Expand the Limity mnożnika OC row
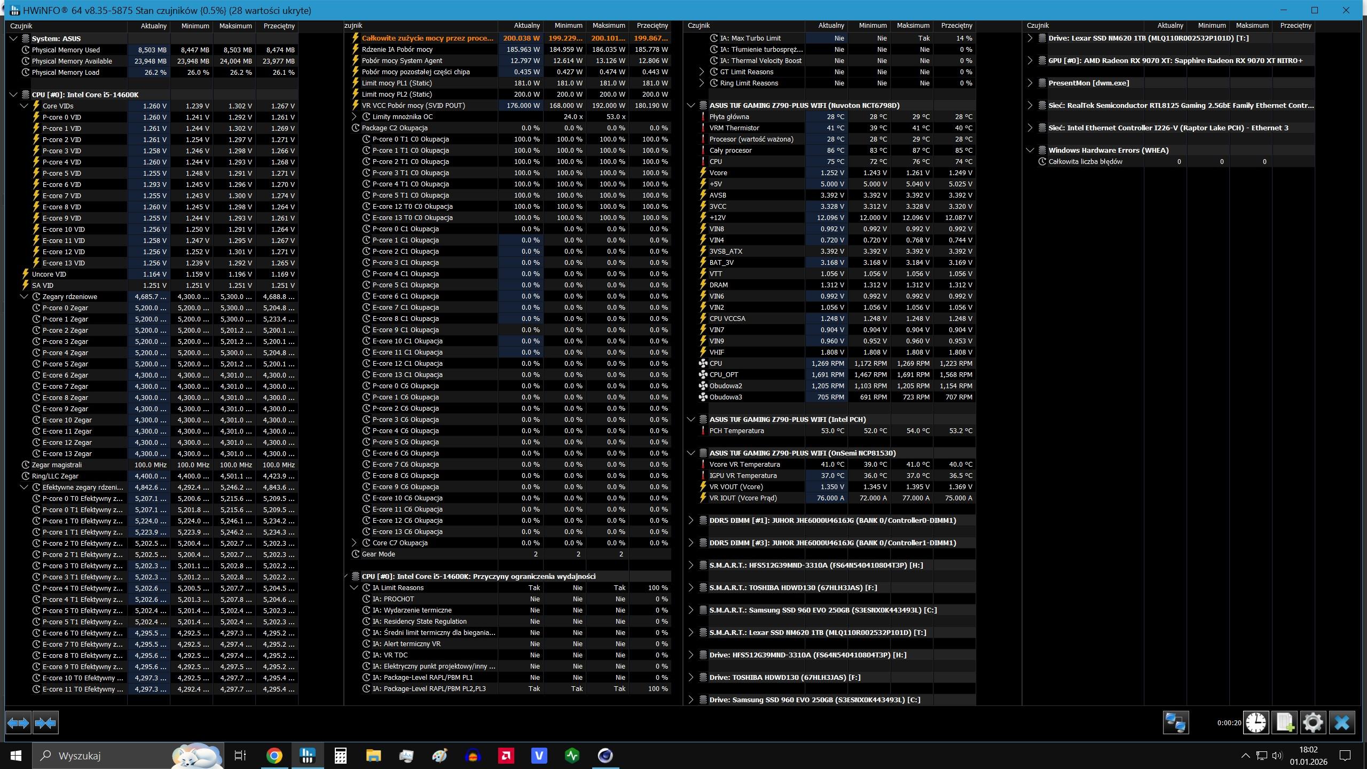 point(354,116)
